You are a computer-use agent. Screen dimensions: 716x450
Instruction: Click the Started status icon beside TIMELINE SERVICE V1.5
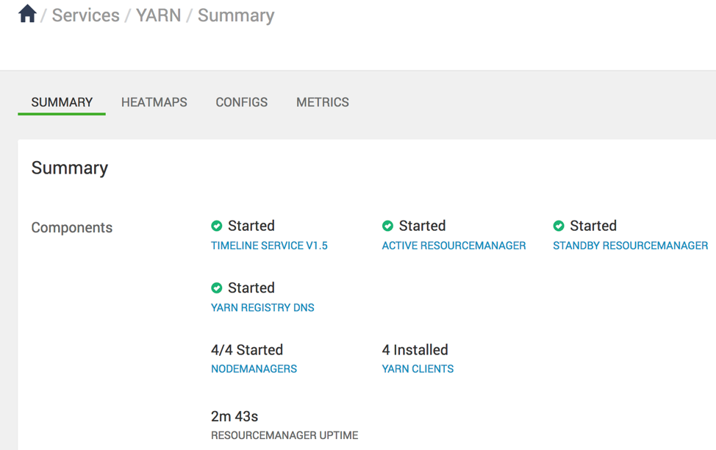(x=216, y=226)
